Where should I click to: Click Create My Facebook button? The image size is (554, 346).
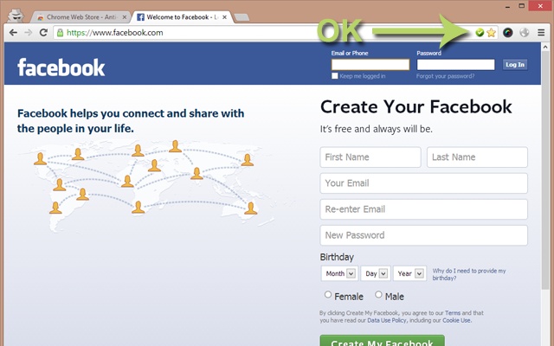tap(383, 341)
